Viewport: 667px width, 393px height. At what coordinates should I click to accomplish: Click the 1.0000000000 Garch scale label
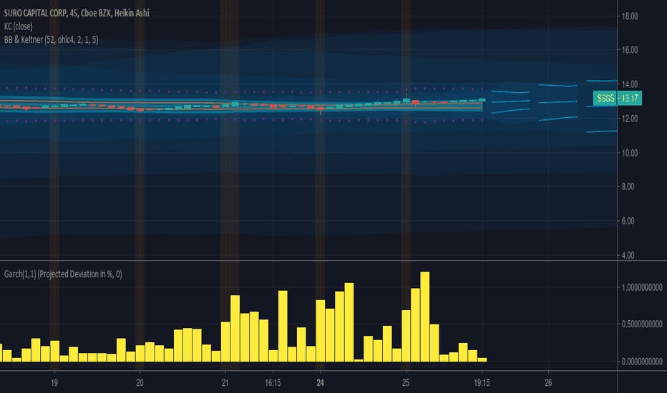point(642,288)
